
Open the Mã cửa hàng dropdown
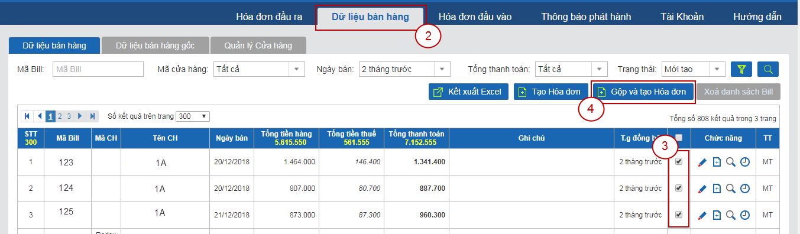[259, 69]
